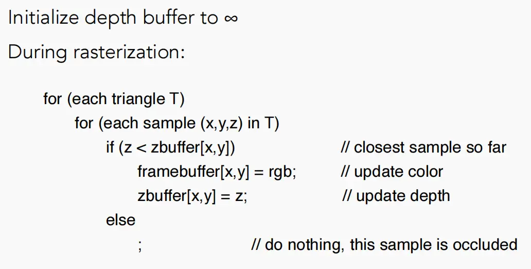
Task: Click the "else" keyword
Action: (x=120, y=220)
